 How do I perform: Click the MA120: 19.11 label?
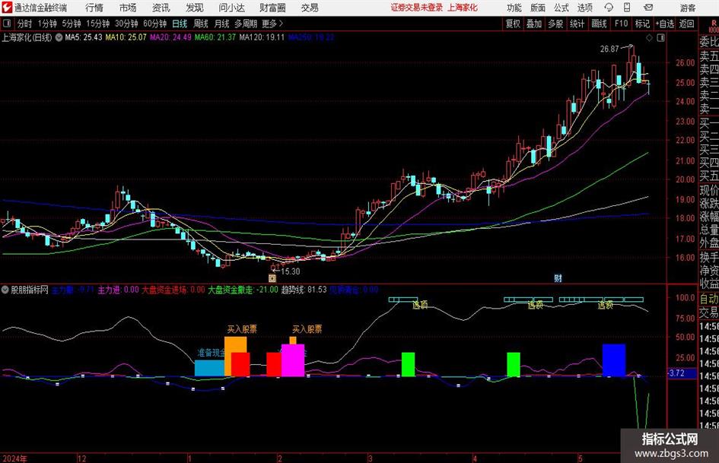point(262,37)
